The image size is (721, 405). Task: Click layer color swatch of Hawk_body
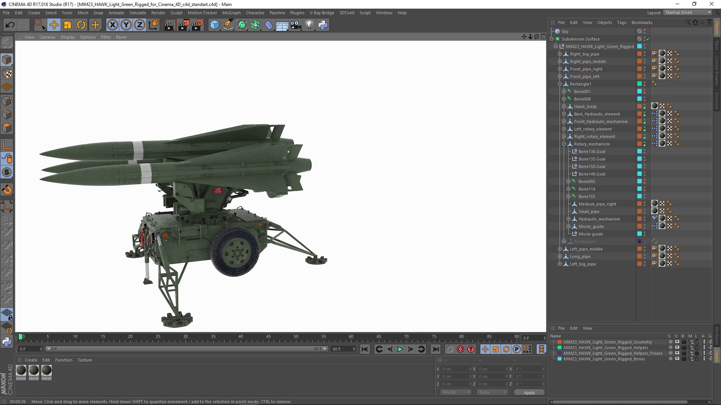point(639,106)
